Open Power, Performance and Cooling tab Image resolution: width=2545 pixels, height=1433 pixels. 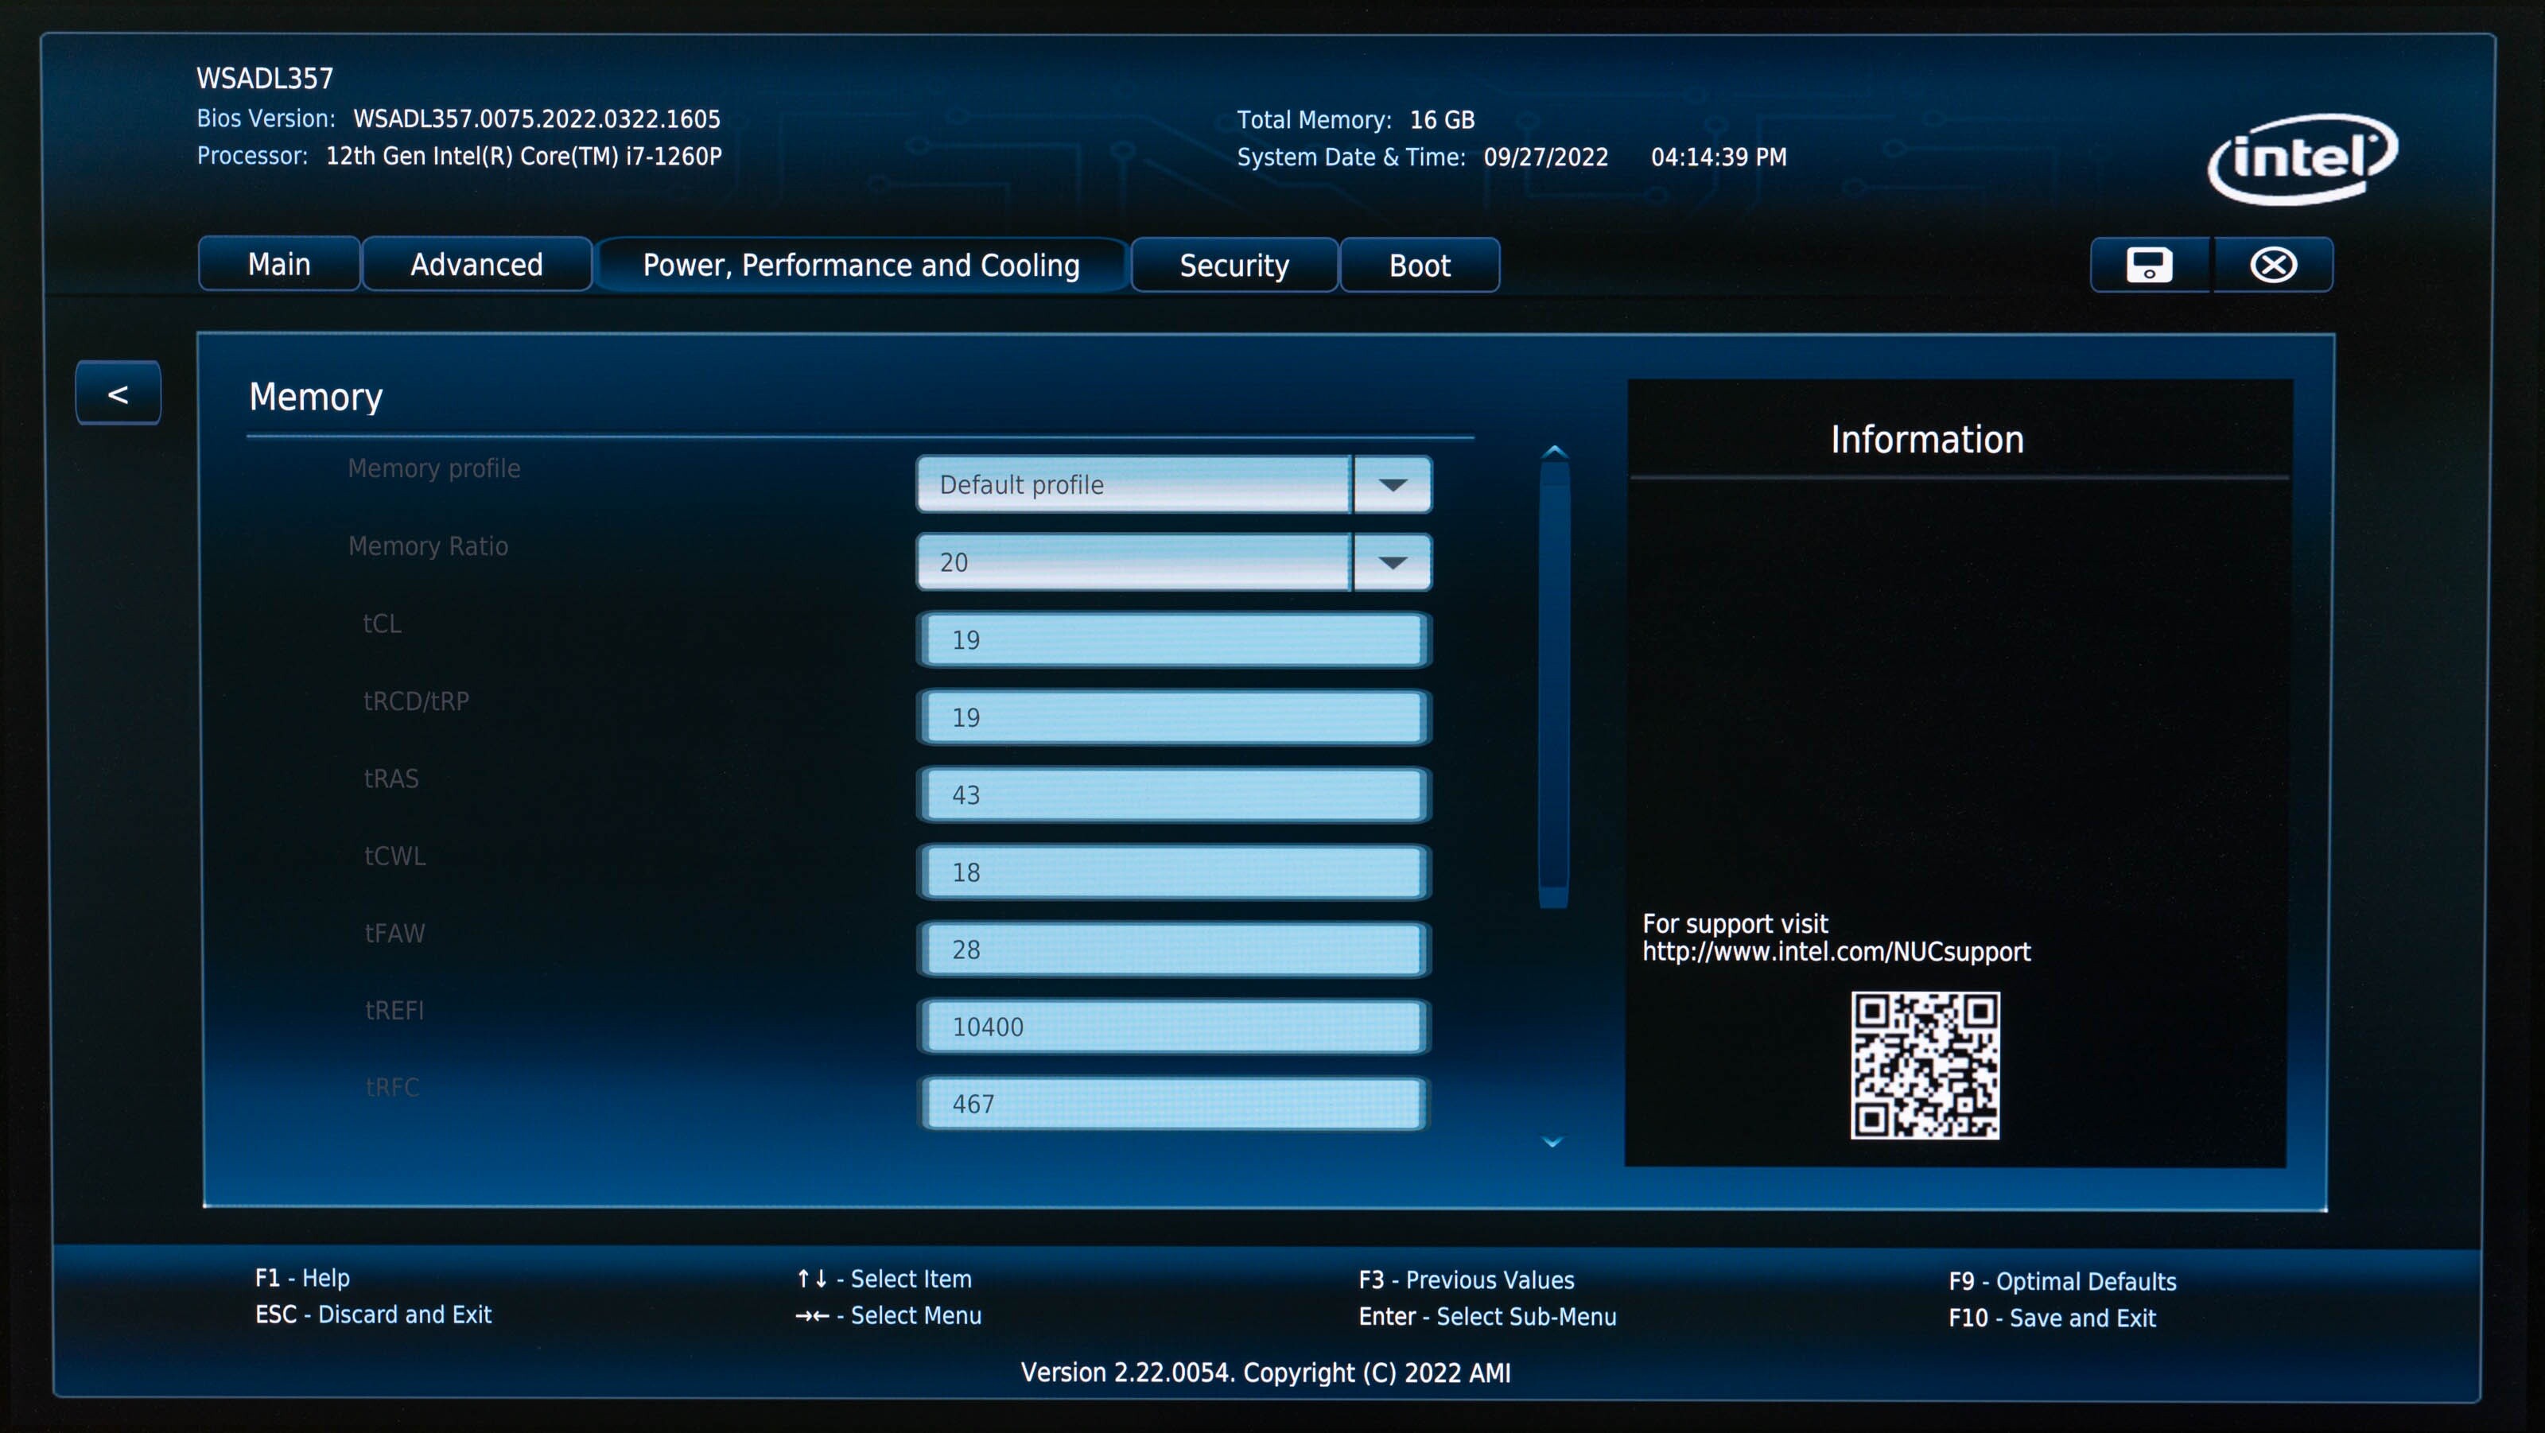(x=861, y=266)
